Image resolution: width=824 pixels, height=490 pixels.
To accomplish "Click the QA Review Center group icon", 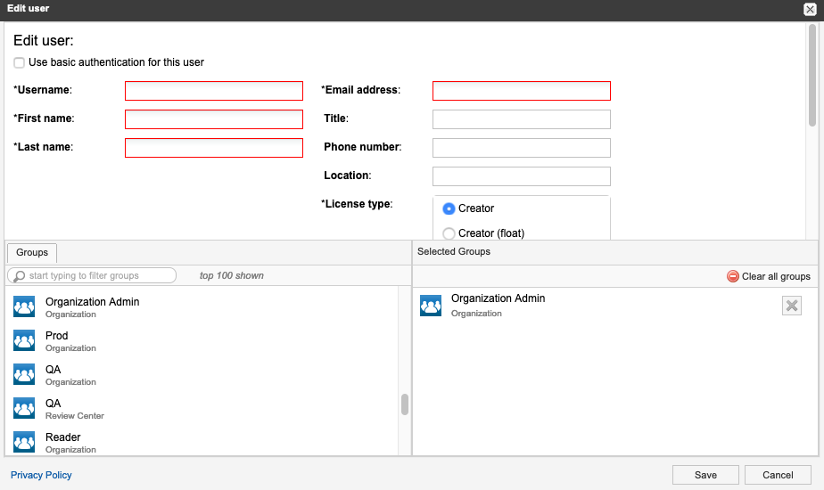I will click(x=24, y=408).
